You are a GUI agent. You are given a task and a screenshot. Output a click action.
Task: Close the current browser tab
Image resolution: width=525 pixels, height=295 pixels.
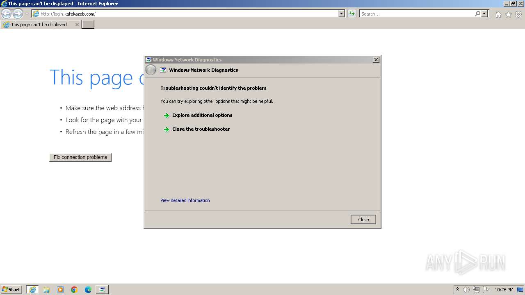77,25
